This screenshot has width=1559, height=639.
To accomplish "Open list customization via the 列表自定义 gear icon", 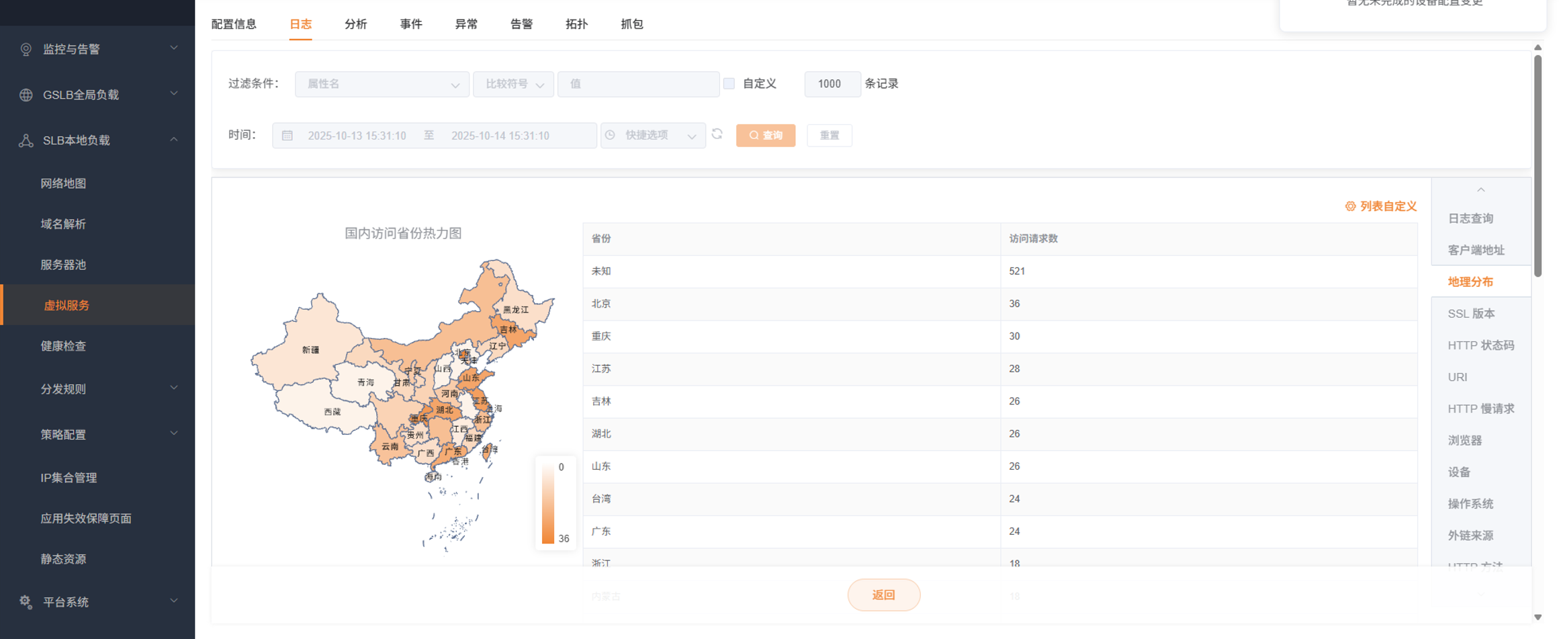I will pos(1350,206).
